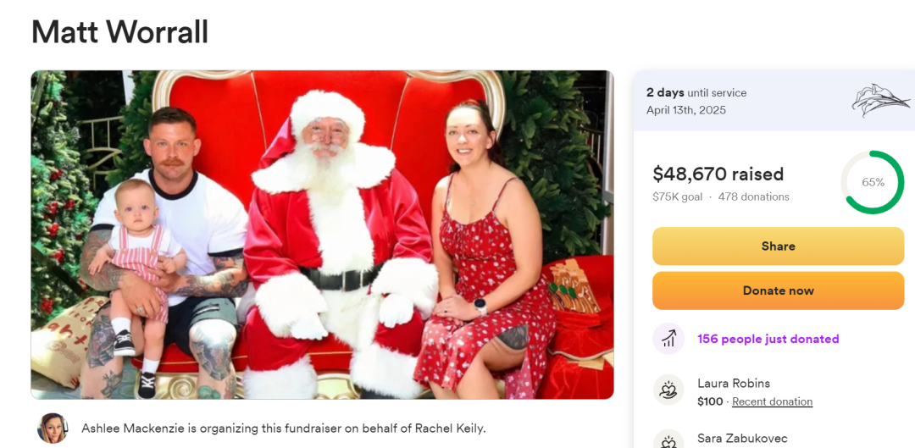Click the donor icon beside Sara Zabukovec
This screenshot has height=448, width=915.
(x=668, y=440)
